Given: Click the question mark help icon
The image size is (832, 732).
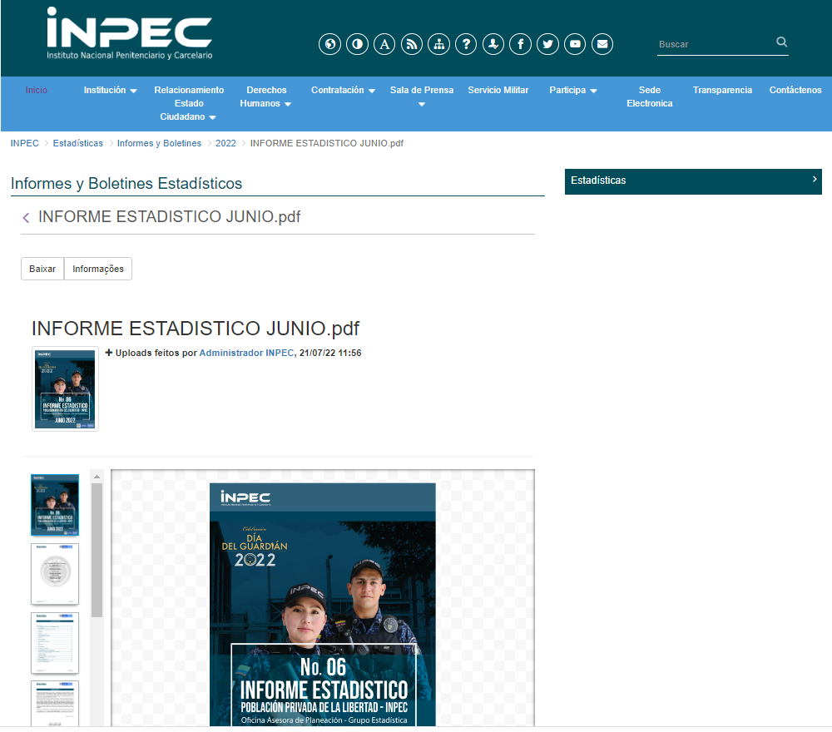Looking at the screenshot, I should tap(466, 44).
